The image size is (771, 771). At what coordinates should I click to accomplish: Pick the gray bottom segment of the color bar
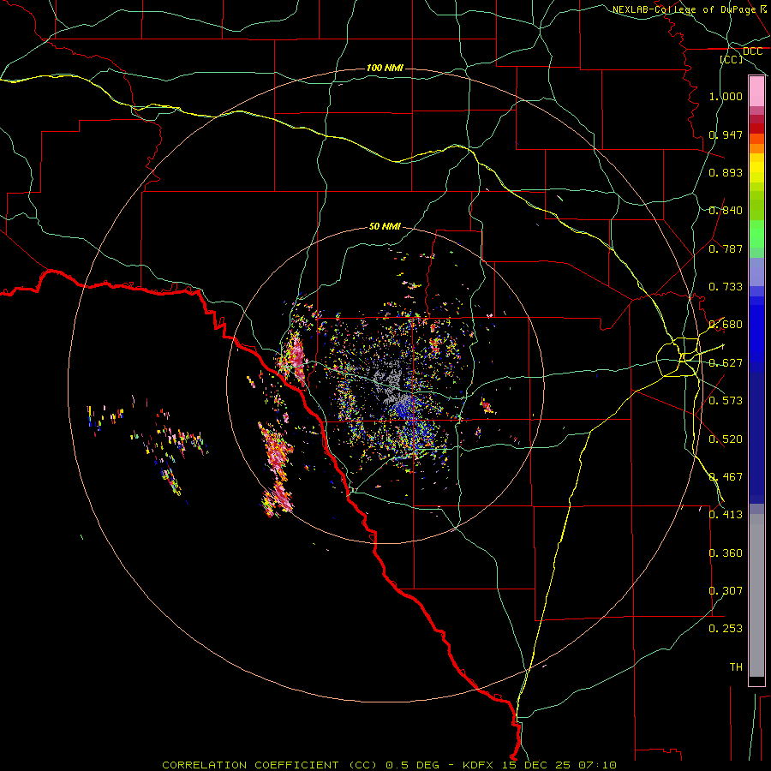point(756,595)
